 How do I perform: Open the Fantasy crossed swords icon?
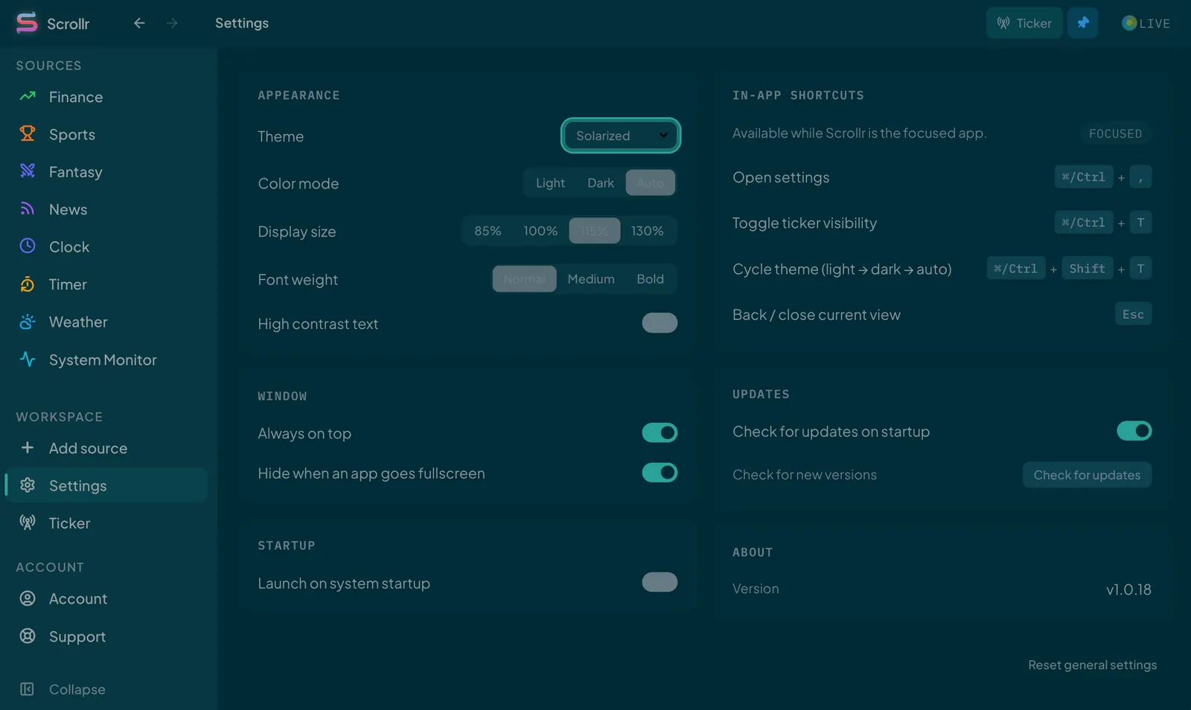point(28,171)
